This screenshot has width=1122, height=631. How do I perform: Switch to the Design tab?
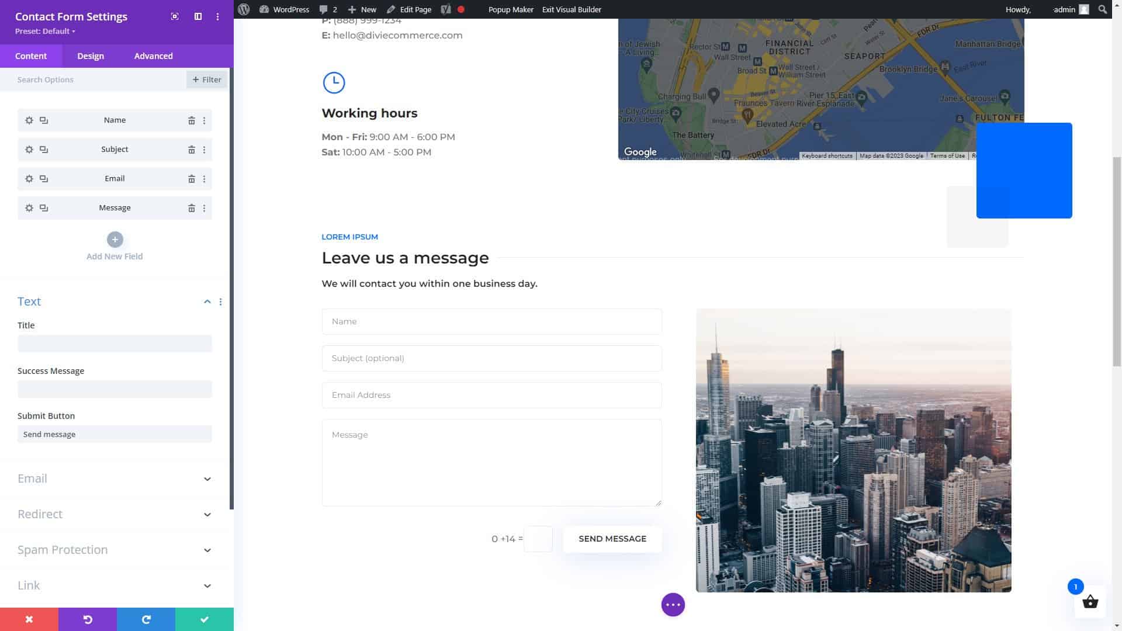point(91,56)
